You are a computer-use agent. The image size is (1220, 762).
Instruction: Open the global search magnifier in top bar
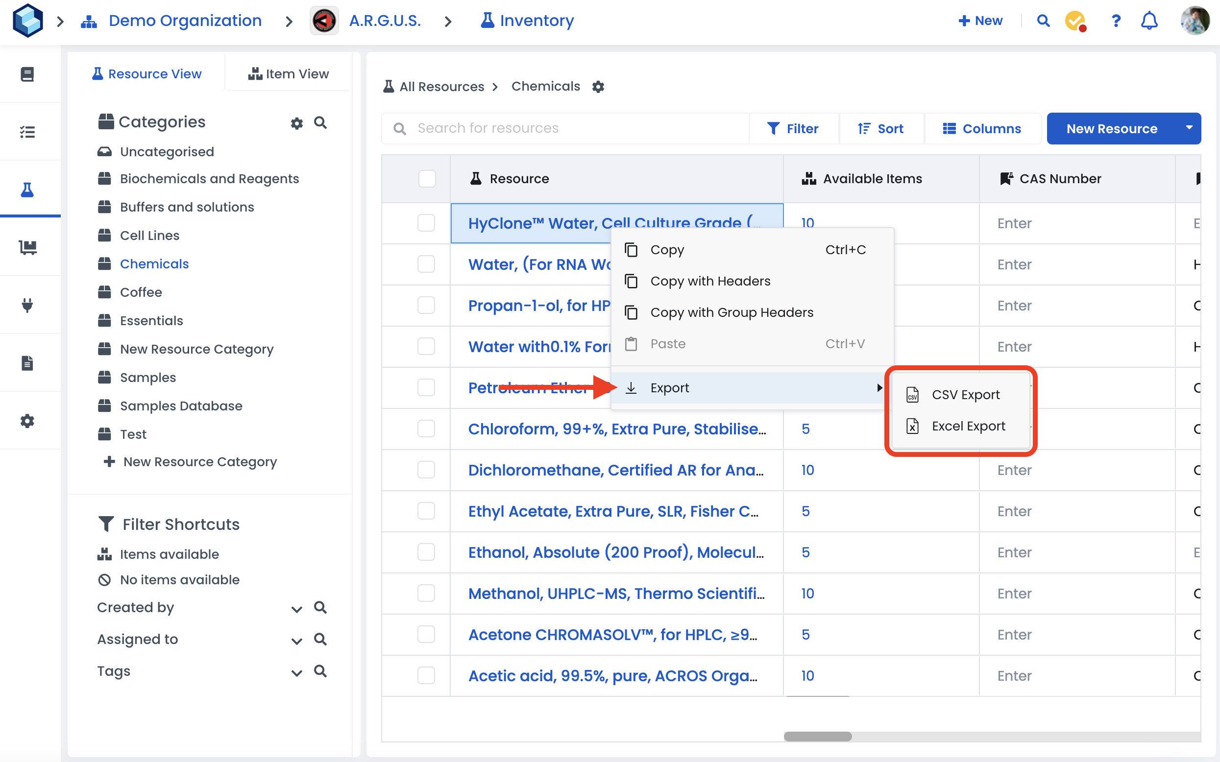click(x=1043, y=21)
